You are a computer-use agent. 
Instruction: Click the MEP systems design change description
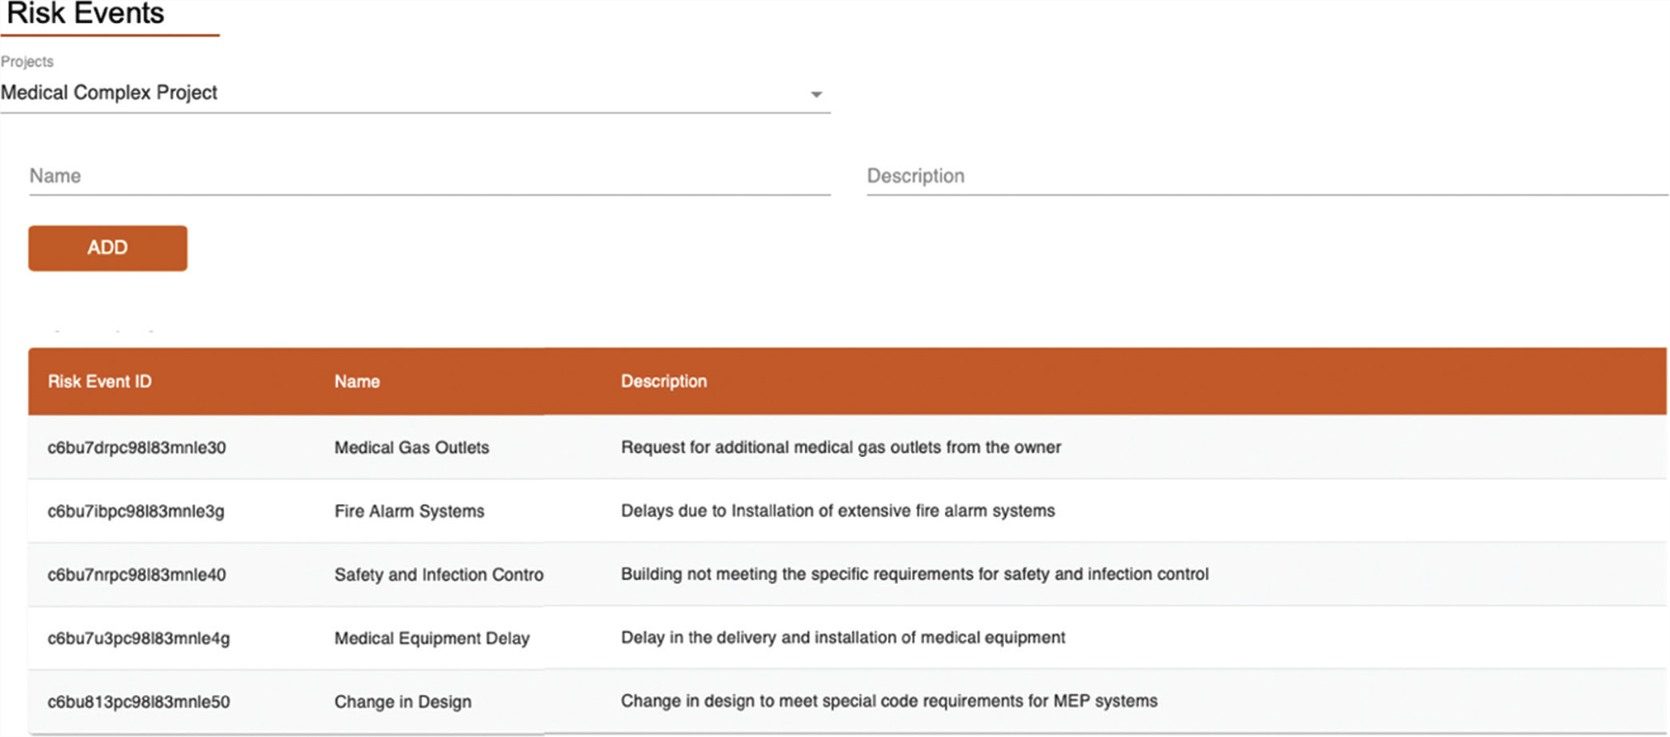point(889,701)
